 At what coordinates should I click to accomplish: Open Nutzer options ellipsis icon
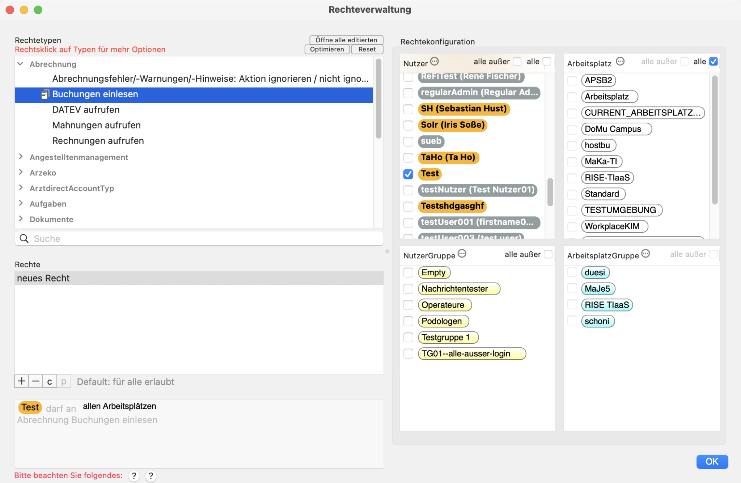pyautogui.click(x=435, y=62)
